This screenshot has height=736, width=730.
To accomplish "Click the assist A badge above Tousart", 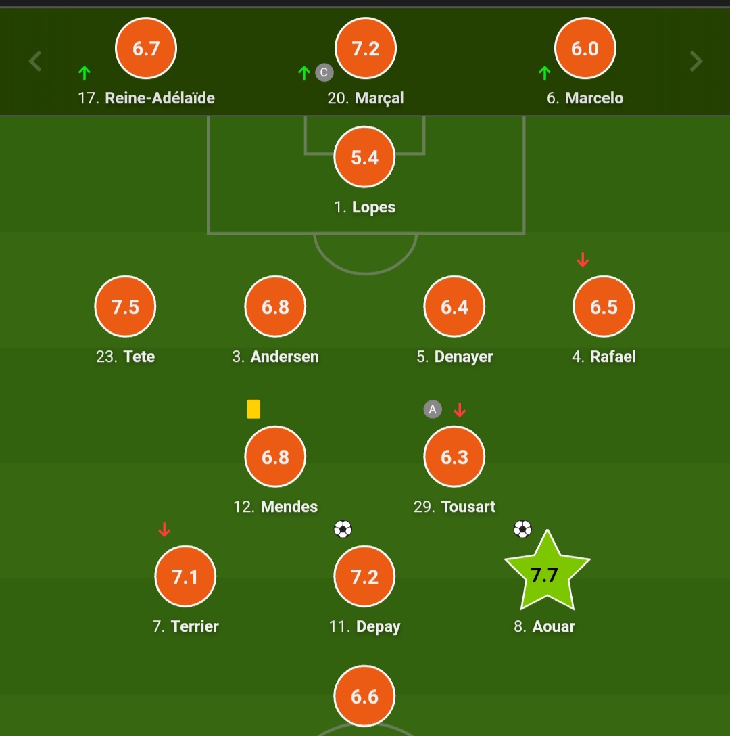I will [433, 409].
